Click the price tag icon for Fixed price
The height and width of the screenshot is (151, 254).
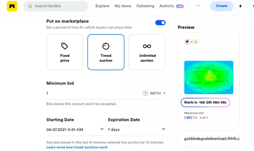(x=65, y=46)
